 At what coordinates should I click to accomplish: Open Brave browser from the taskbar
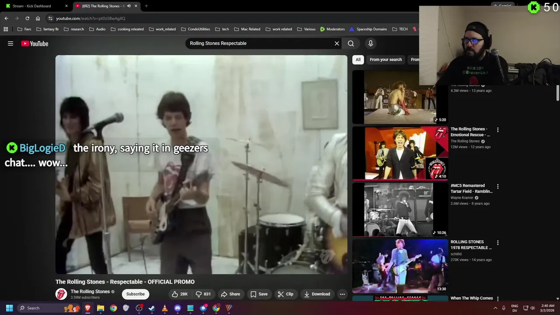(x=88, y=308)
